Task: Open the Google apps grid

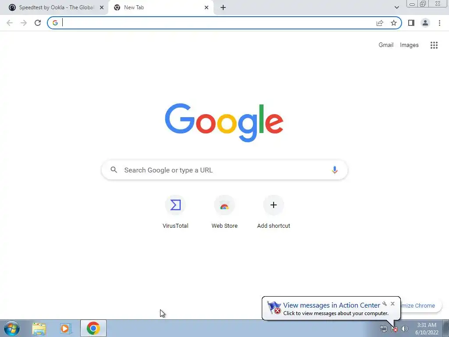Action: tap(434, 45)
